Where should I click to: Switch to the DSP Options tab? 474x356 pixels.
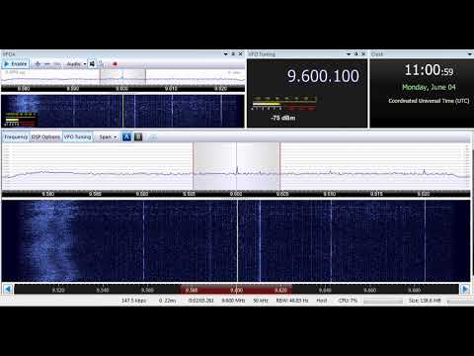click(x=45, y=136)
